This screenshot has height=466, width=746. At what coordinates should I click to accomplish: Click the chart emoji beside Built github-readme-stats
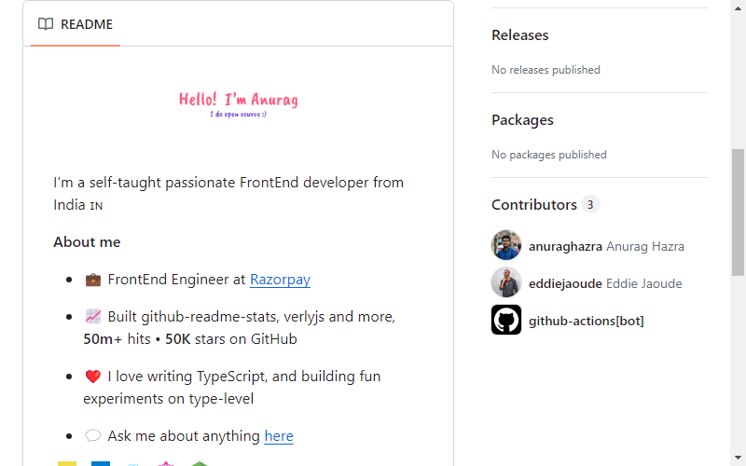92,317
